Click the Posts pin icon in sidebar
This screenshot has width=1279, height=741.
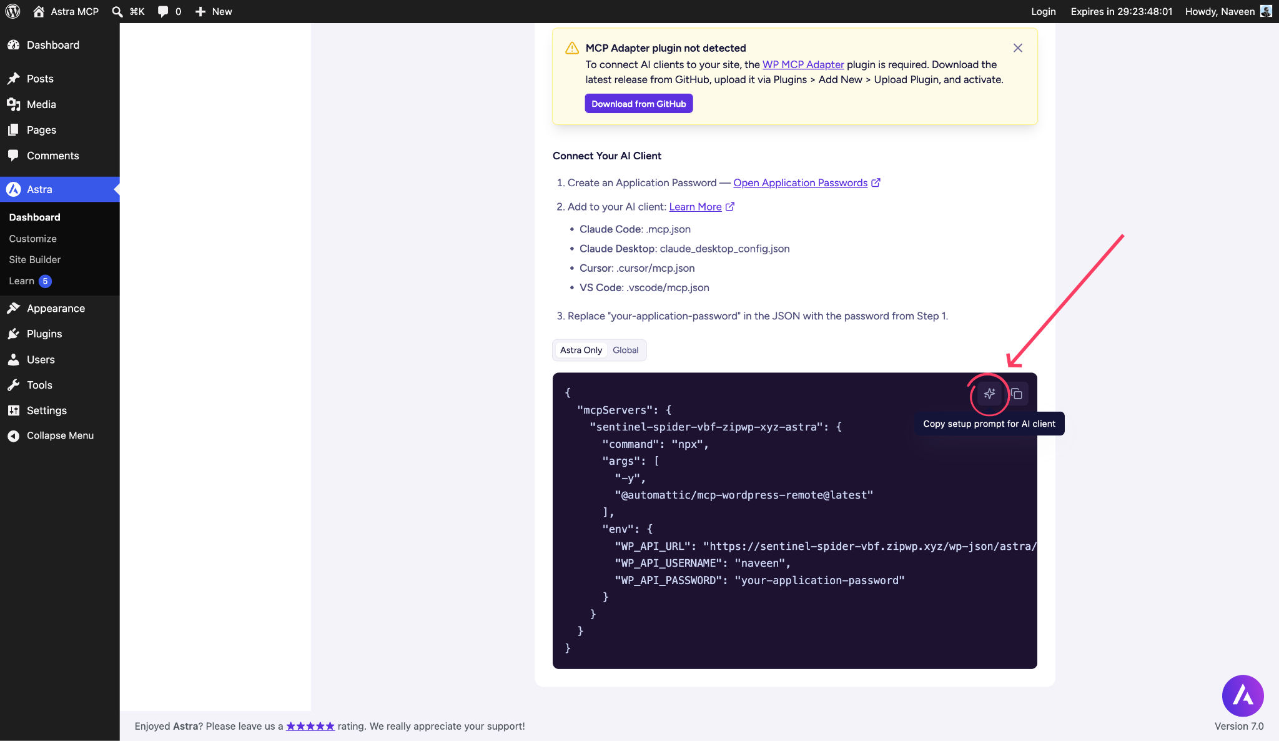[x=13, y=79]
